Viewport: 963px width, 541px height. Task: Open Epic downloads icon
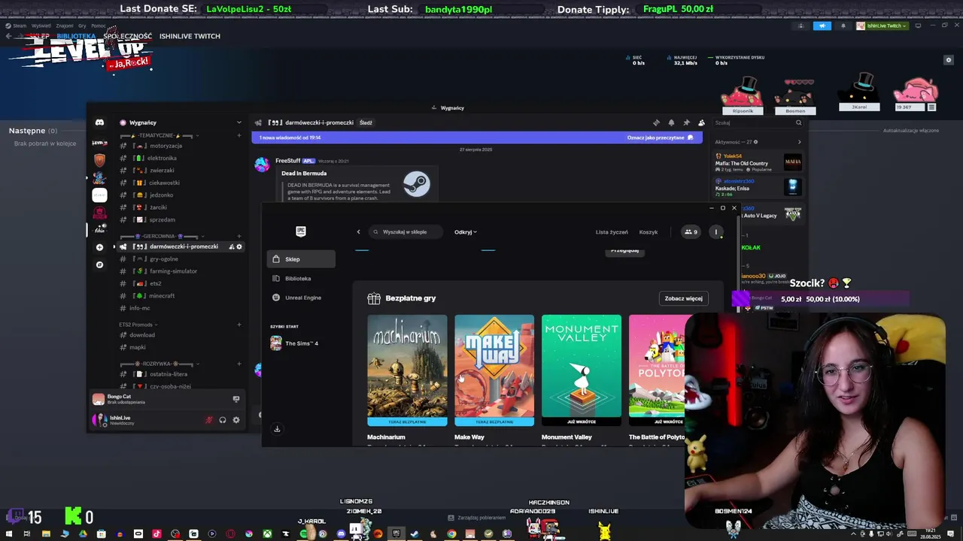pyautogui.click(x=277, y=429)
